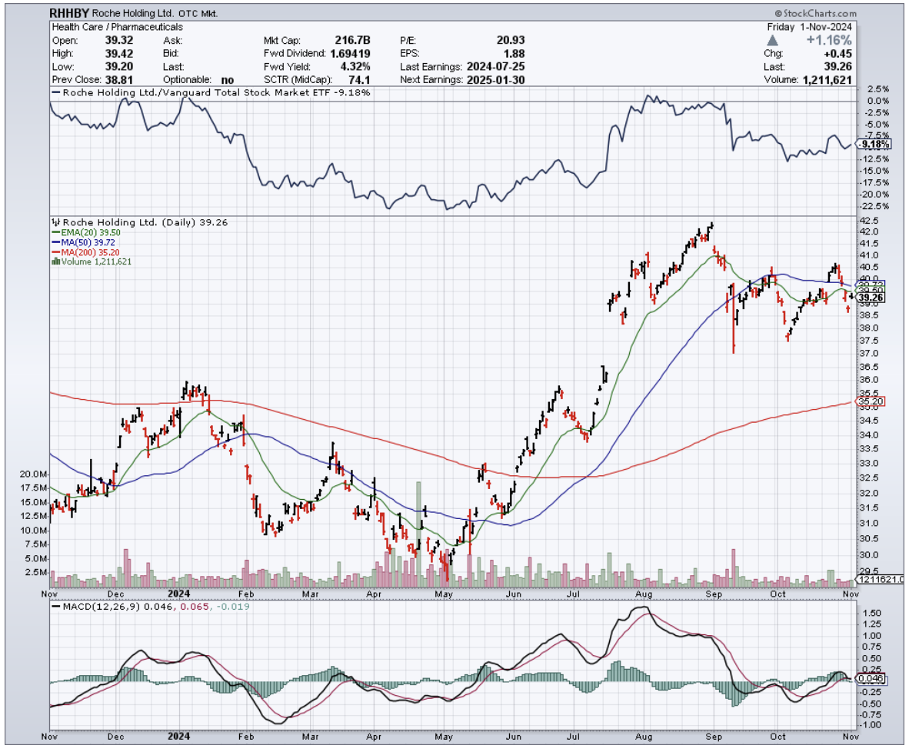Click the 0.046 MACD value axis tag
The image size is (909, 752).
point(873,679)
